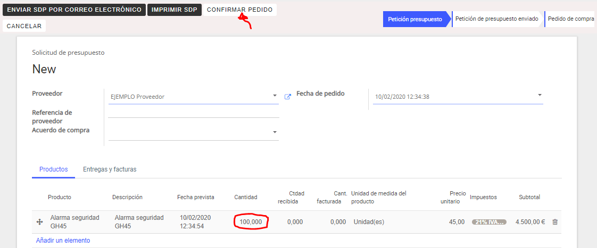The image size is (597, 248).
Task: Click the Impuestos column header
Action: (483, 197)
